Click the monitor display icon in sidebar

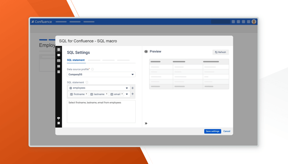coord(59,55)
